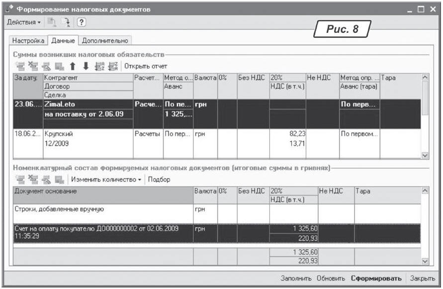Click the Help question mark icon
This screenshot has width=443, height=289.
pos(81,23)
